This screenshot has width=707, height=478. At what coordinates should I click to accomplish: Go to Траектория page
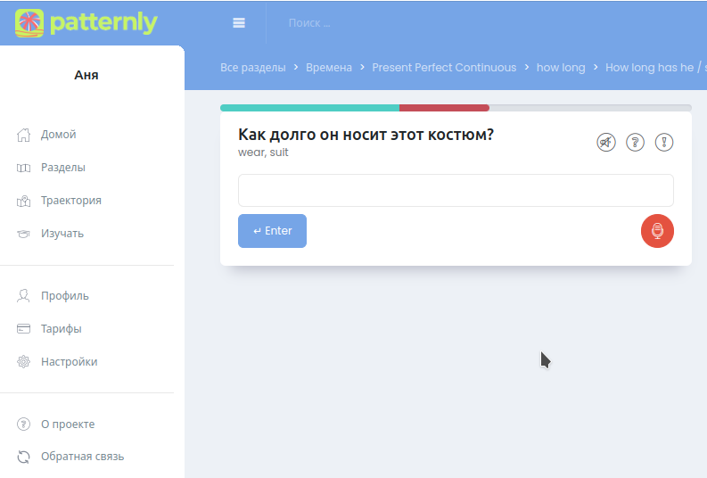tap(70, 201)
